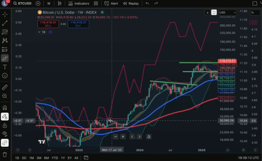Select the 1Y date range

(63, 158)
